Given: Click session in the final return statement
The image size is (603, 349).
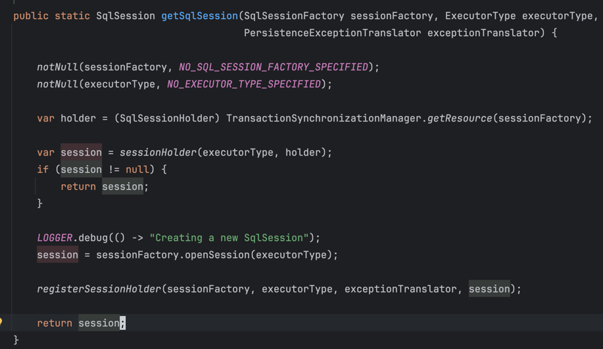Looking at the screenshot, I should pyautogui.click(x=99, y=323).
